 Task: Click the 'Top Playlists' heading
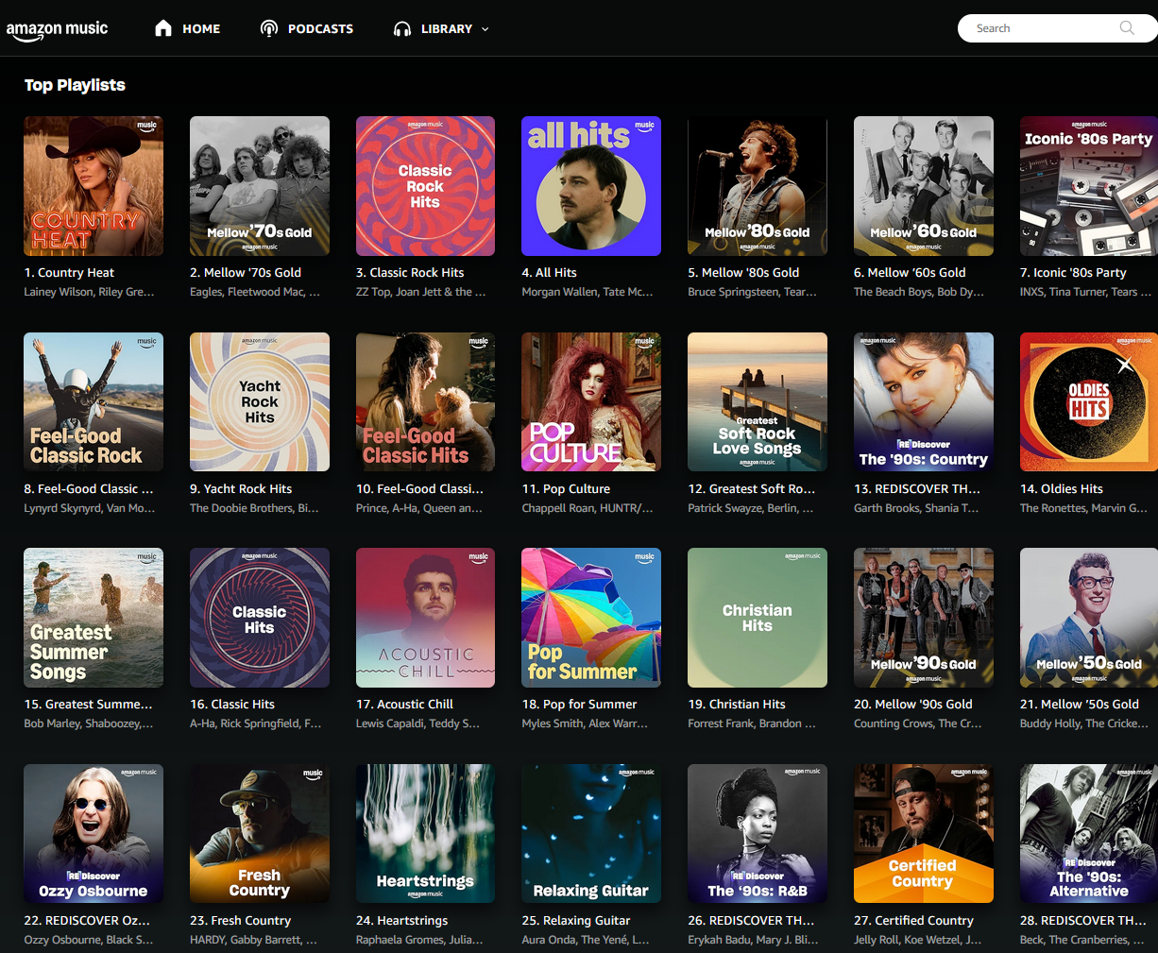(x=75, y=85)
